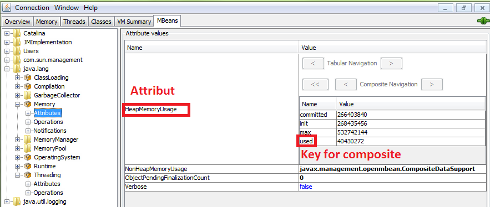
Task: Expand the java.util.logging node
Action: pos(7,201)
